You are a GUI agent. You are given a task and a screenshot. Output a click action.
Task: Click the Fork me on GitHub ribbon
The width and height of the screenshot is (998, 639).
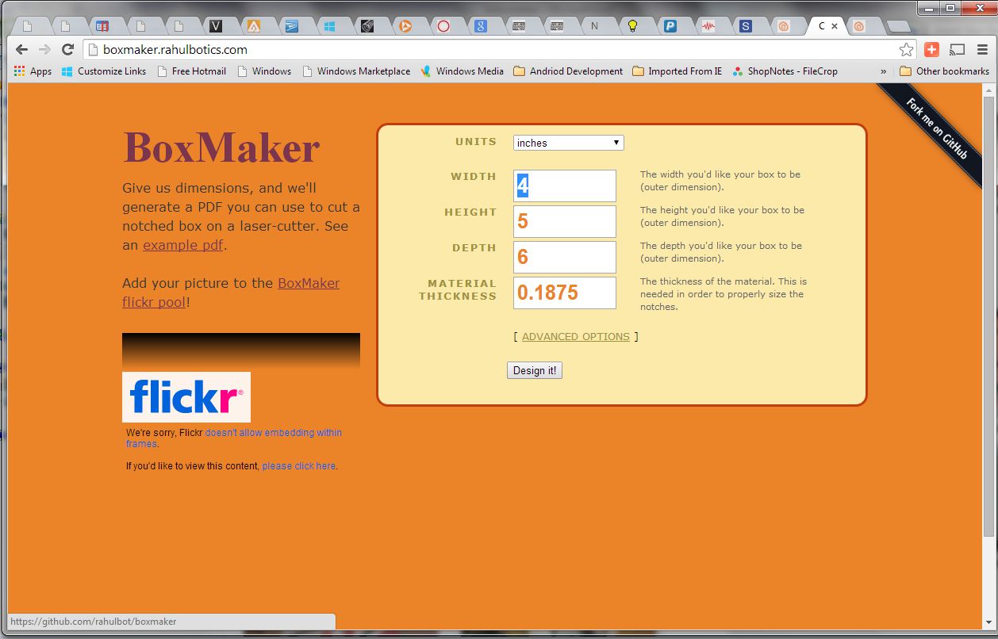pos(936,129)
